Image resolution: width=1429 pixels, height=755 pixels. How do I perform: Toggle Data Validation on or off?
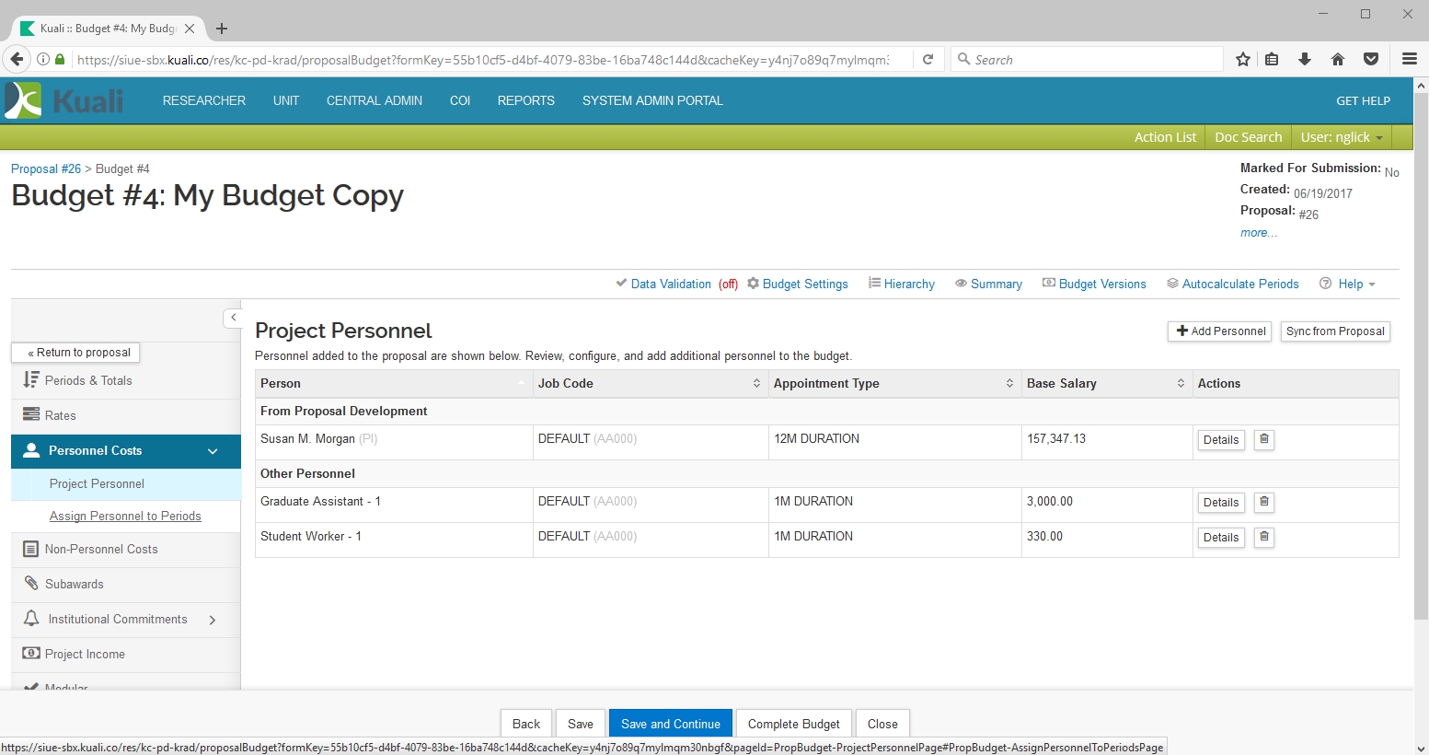coord(670,284)
